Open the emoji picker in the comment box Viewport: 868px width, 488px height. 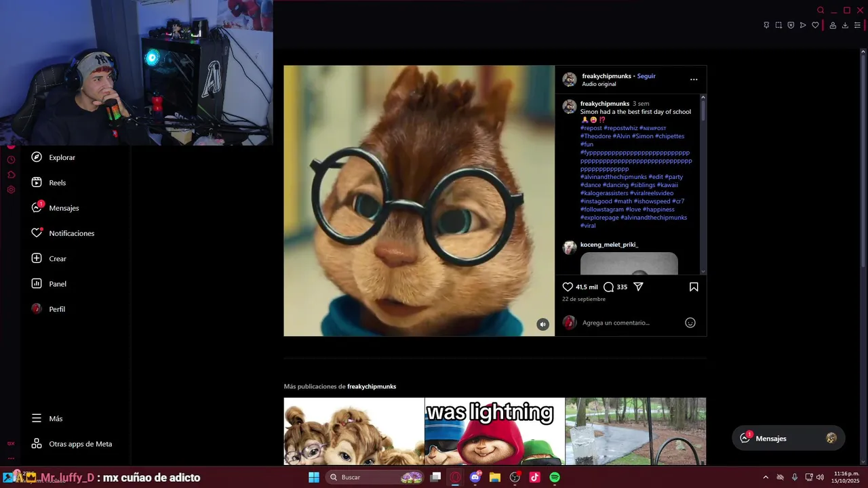point(690,323)
